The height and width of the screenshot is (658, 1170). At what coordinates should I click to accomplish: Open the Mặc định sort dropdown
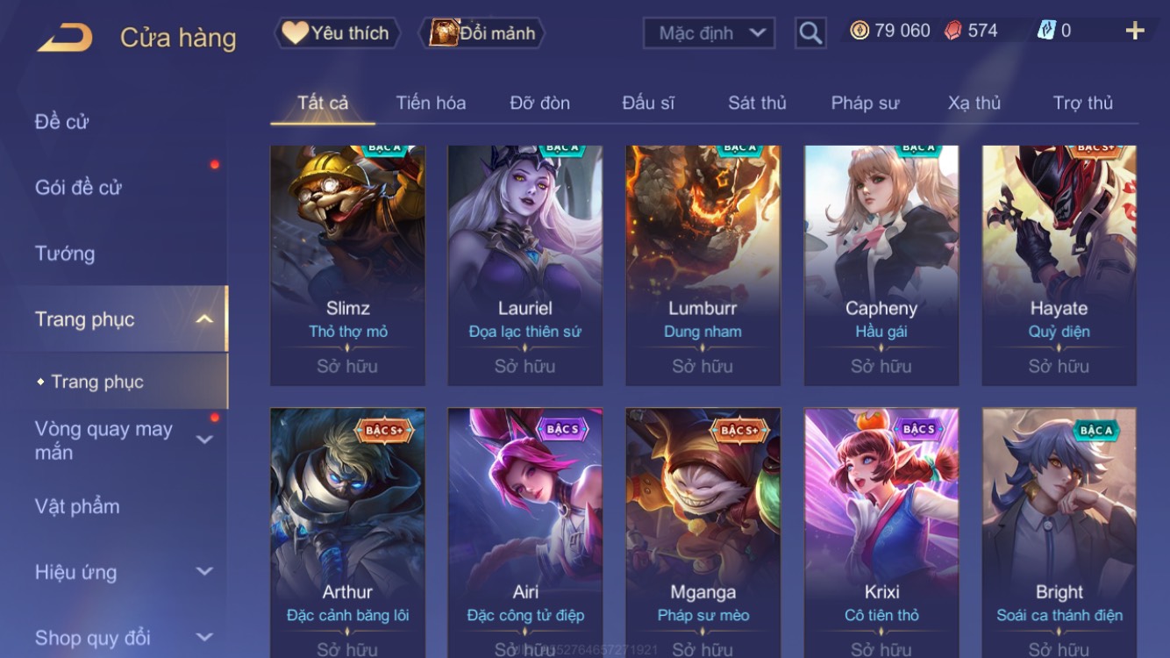coord(709,33)
